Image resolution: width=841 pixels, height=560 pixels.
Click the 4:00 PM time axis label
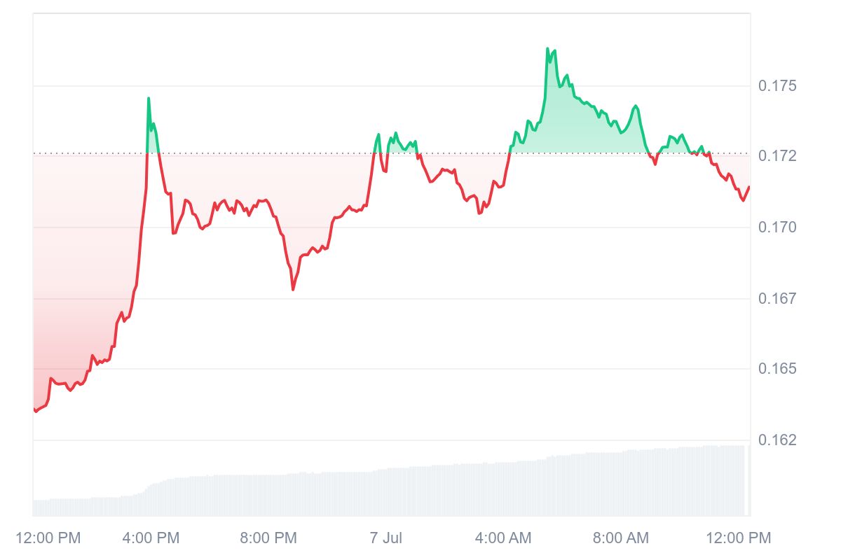coord(151,538)
